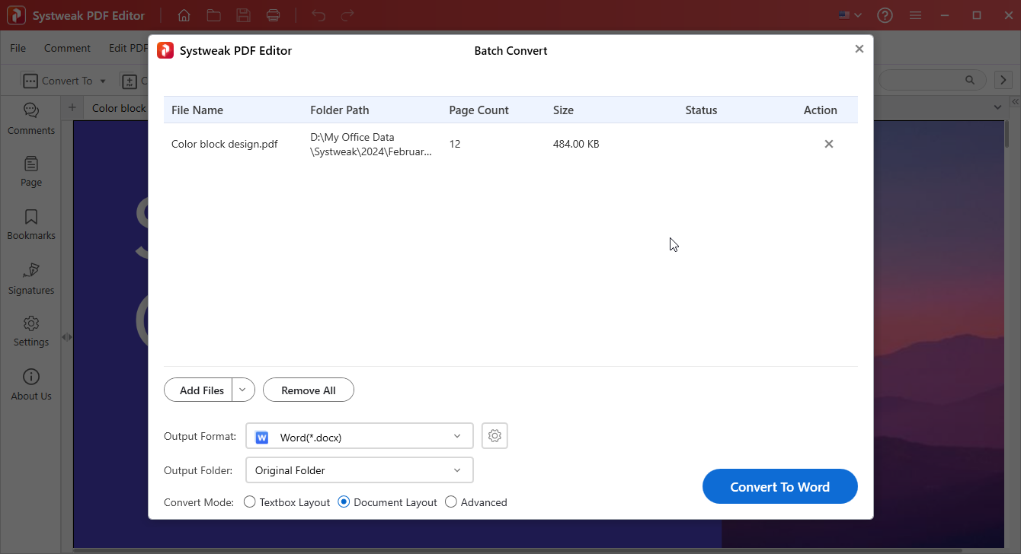Open the Comment menu
The width and height of the screenshot is (1021, 554).
[x=67, y=48]
